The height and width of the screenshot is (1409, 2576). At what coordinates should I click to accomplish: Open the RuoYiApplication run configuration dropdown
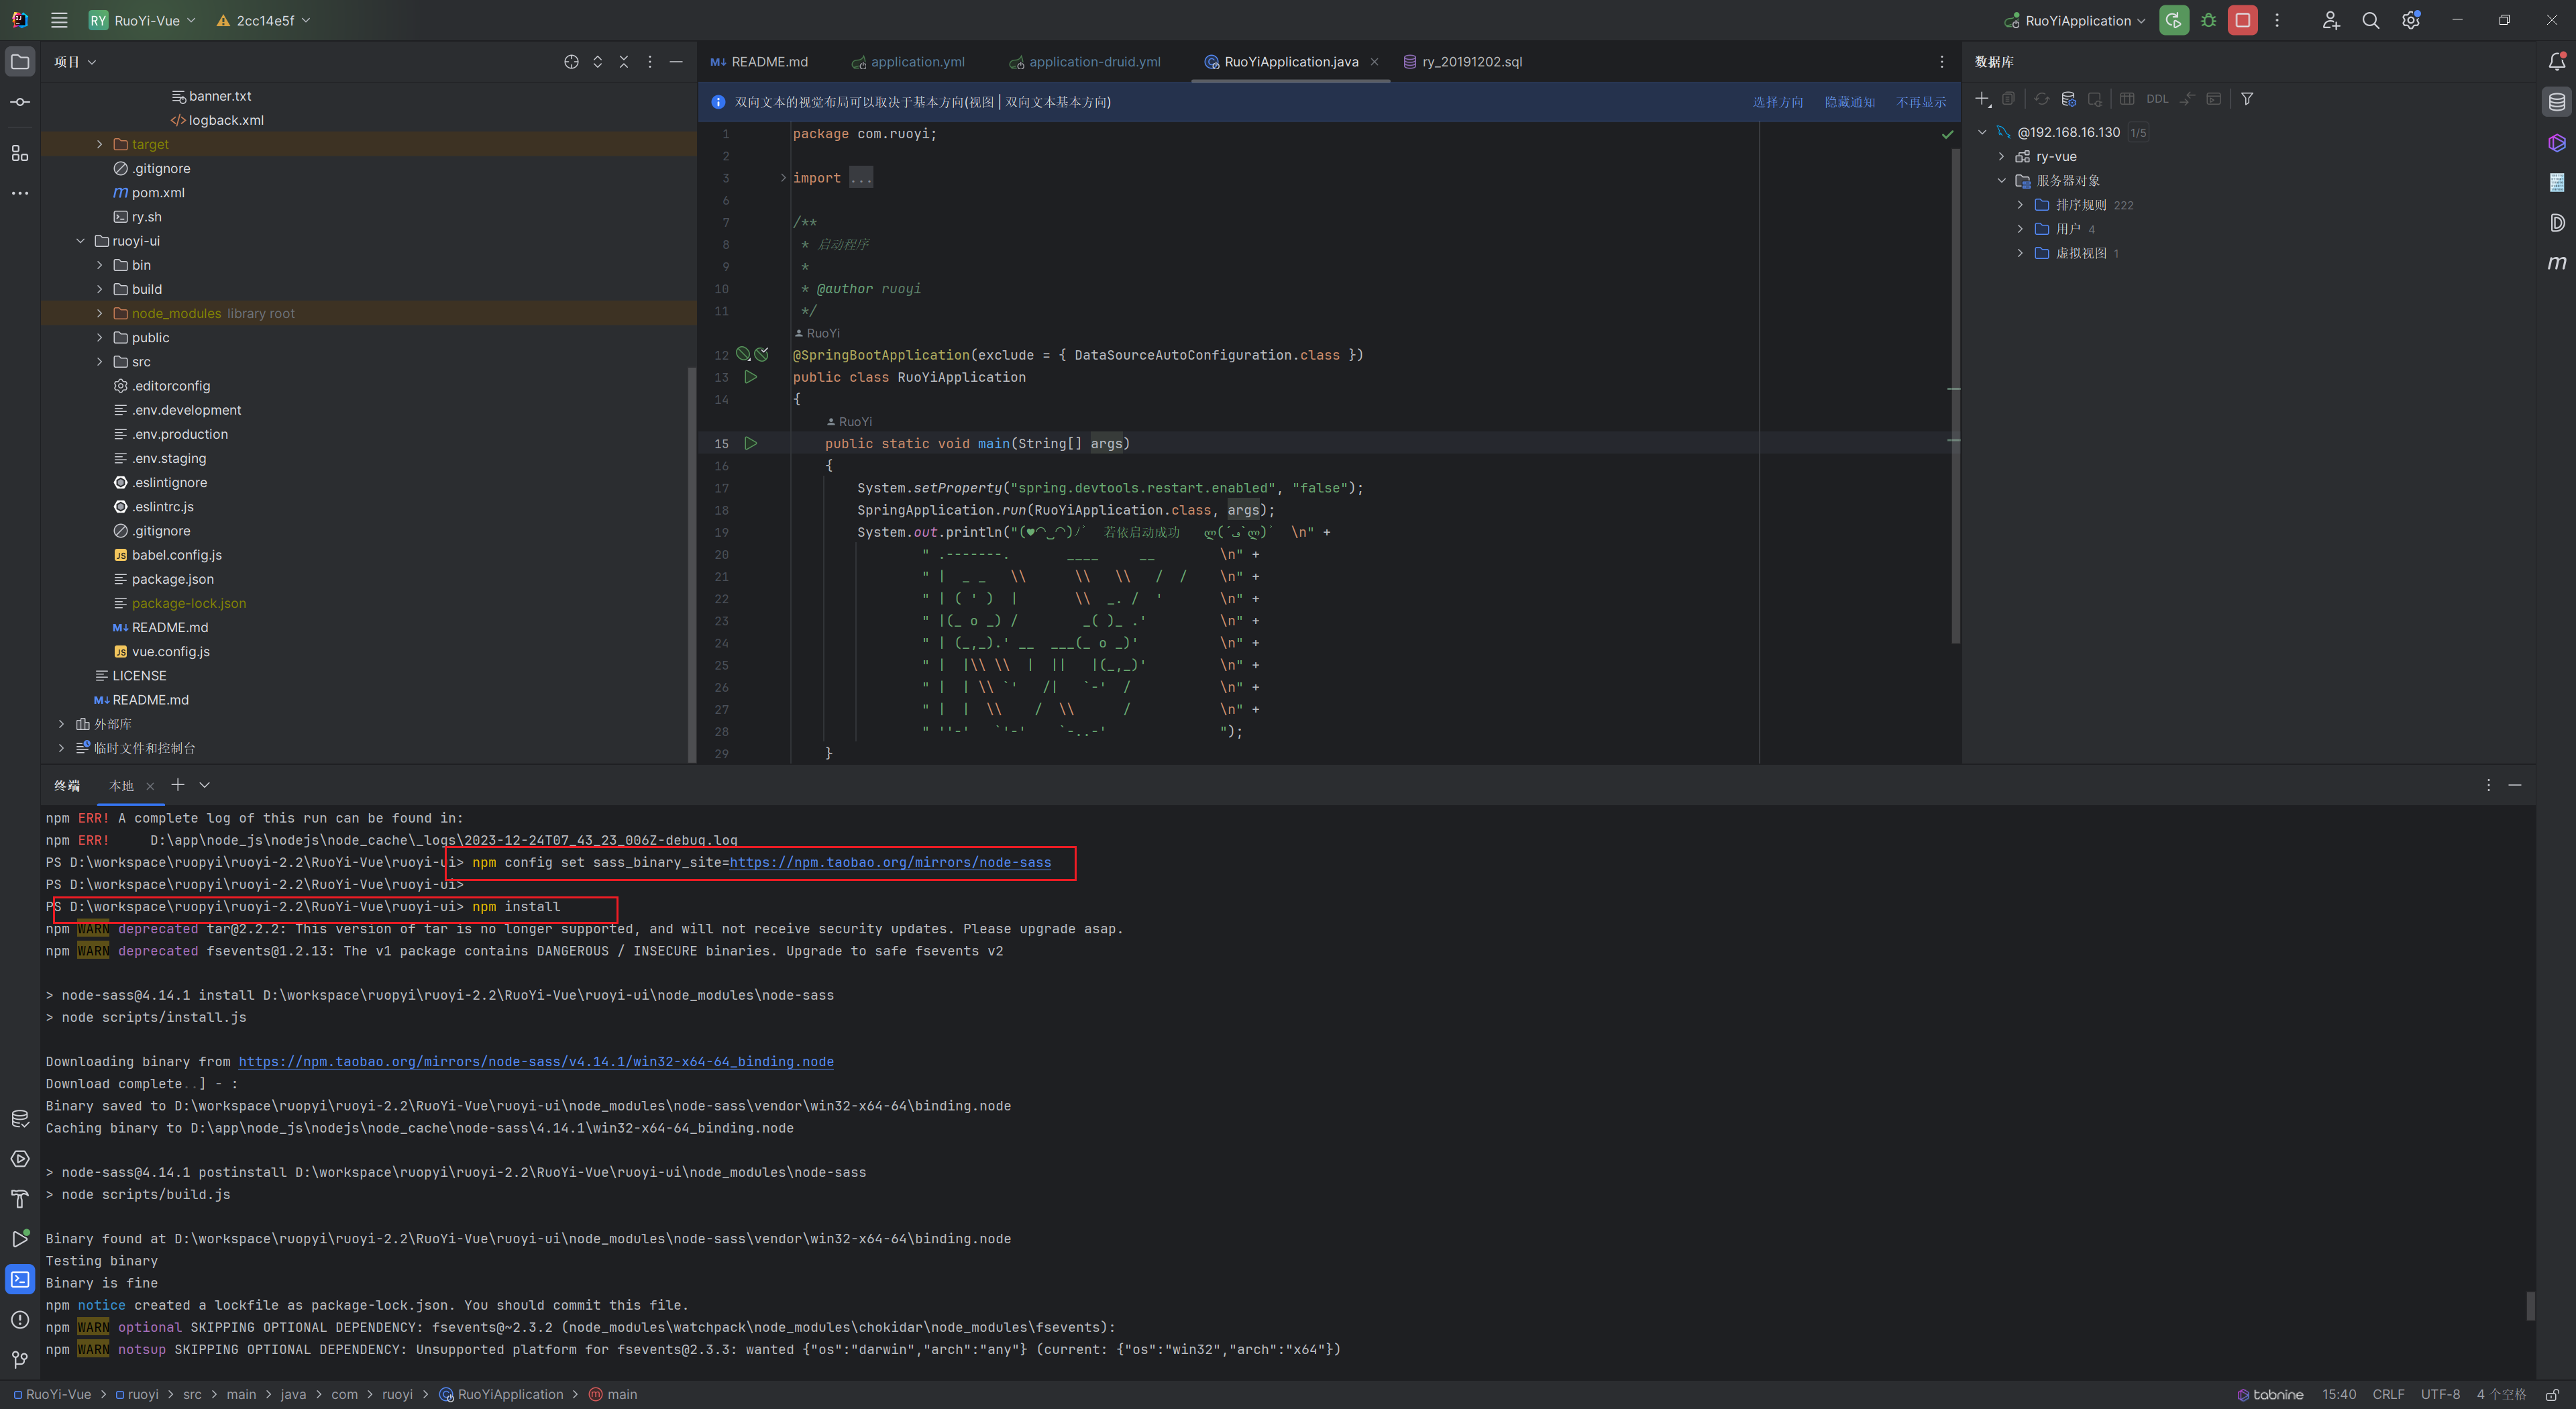(2076, 20)
